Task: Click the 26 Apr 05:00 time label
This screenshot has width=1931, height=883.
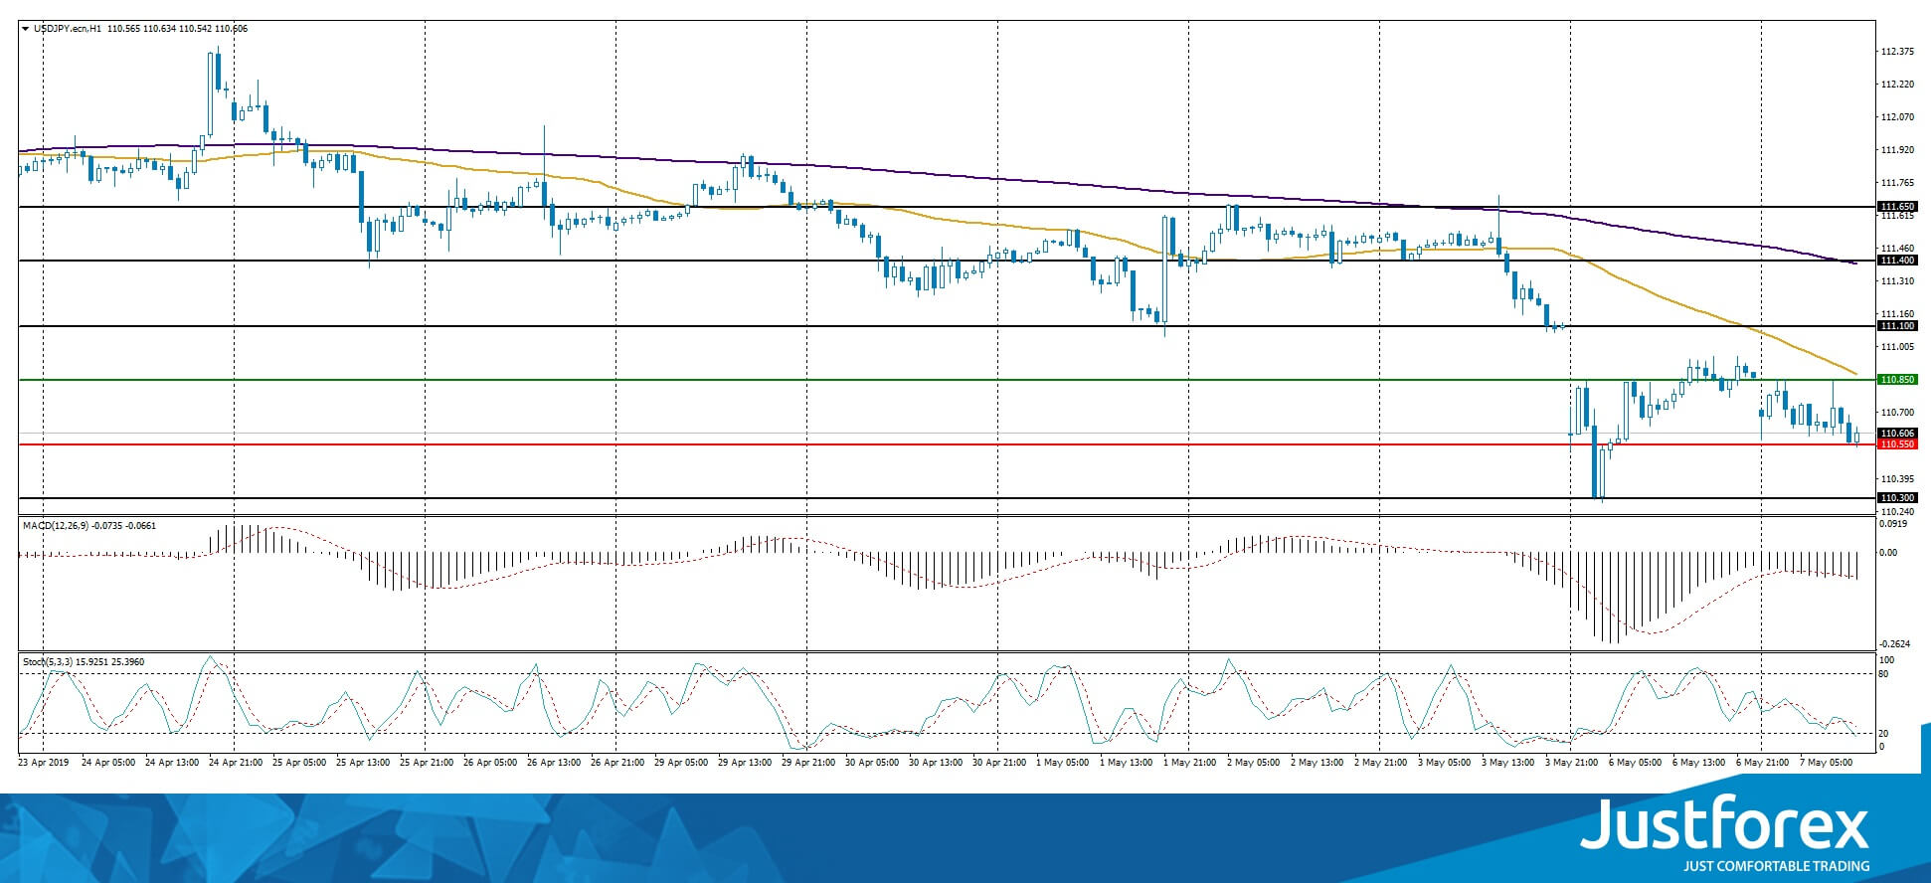Action: pyautogui.click(x=490, y=763)
